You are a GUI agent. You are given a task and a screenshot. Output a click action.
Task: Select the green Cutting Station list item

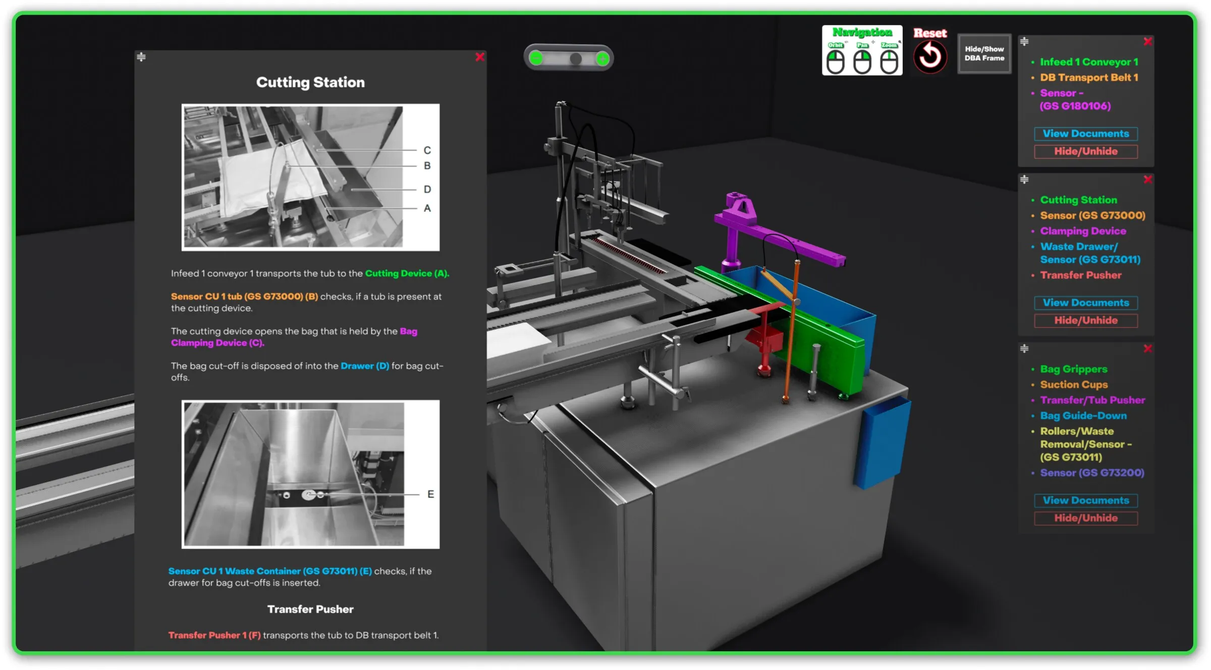pyautogui.click(x=1078, y=200)
